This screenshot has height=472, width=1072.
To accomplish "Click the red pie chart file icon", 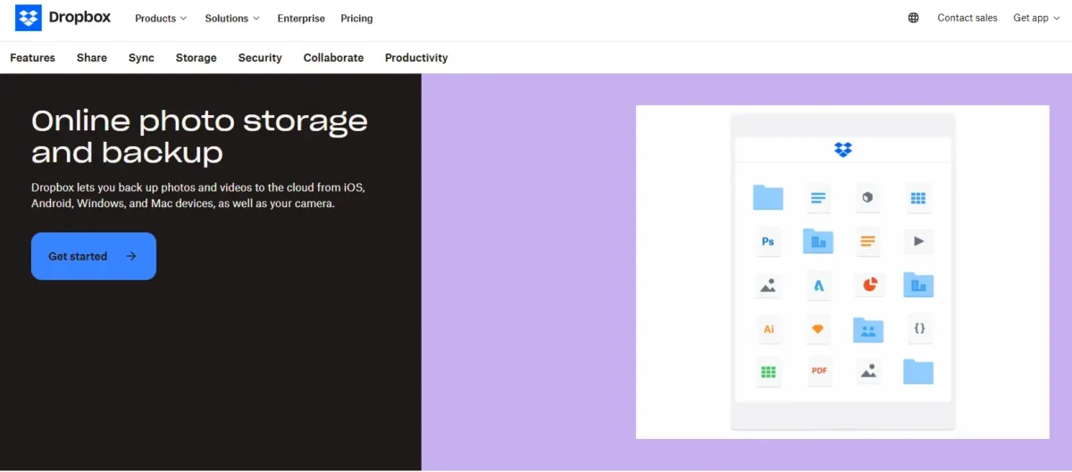I will (x=868, y=285).
